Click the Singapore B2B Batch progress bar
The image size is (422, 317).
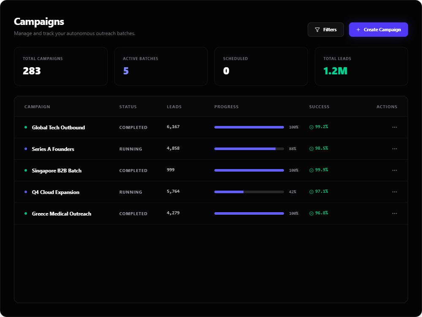tap(249, 170)
